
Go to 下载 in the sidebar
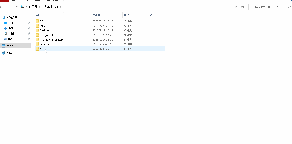tap(11, 28)
